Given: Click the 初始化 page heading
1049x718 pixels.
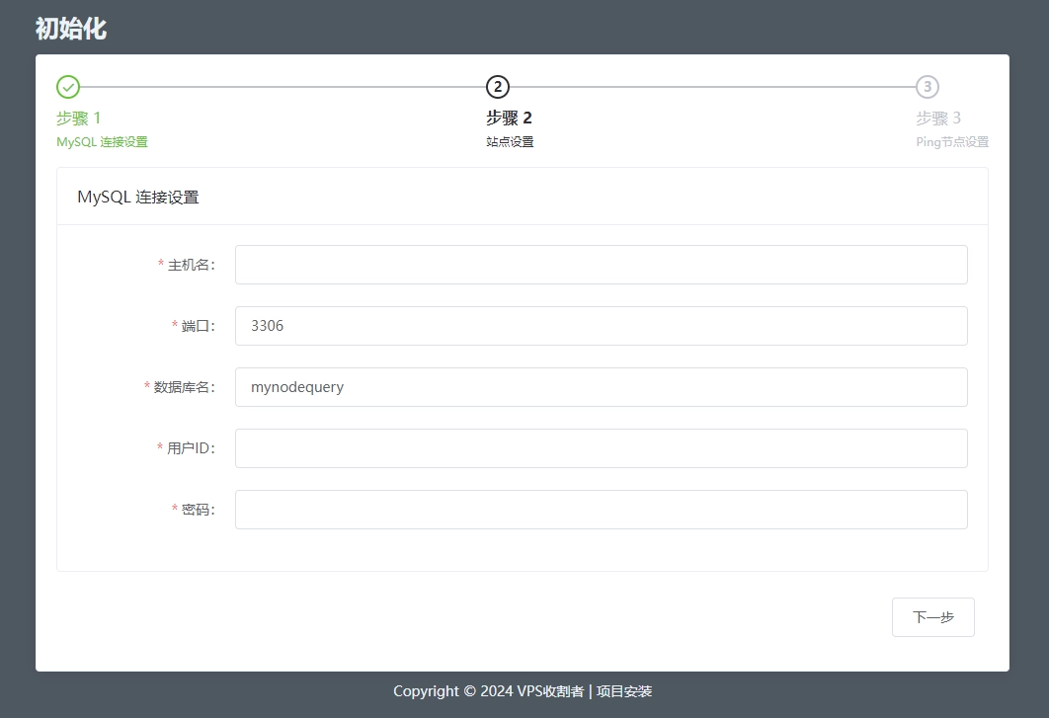Looking at the screenshot, I should [x=70, y=29].
